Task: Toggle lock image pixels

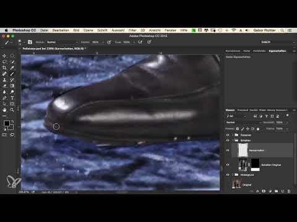Action: [243, 129]
